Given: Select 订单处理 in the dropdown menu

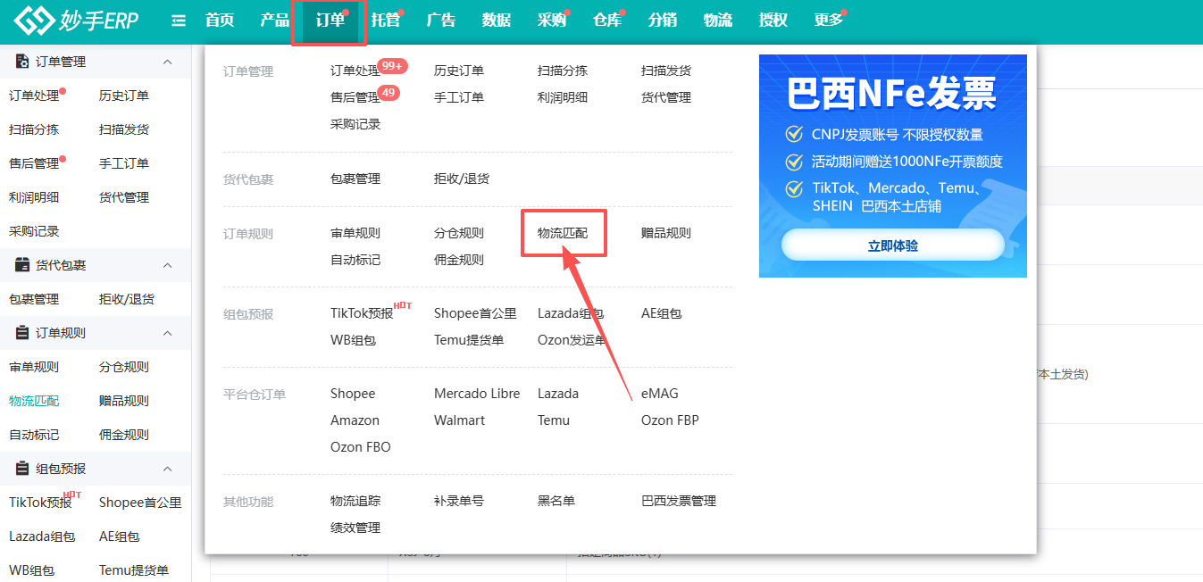Looking at the screenshot, I should pos(355,71).
